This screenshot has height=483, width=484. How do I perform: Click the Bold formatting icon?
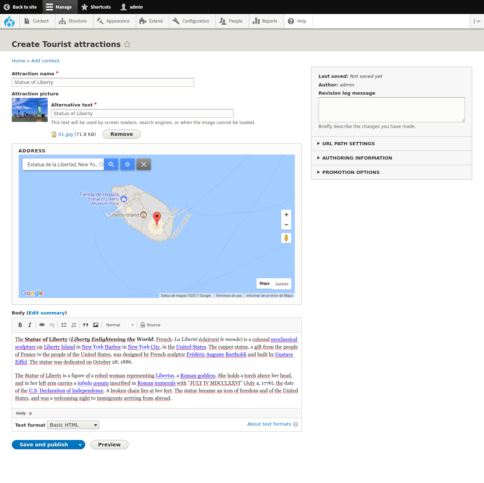20,325
